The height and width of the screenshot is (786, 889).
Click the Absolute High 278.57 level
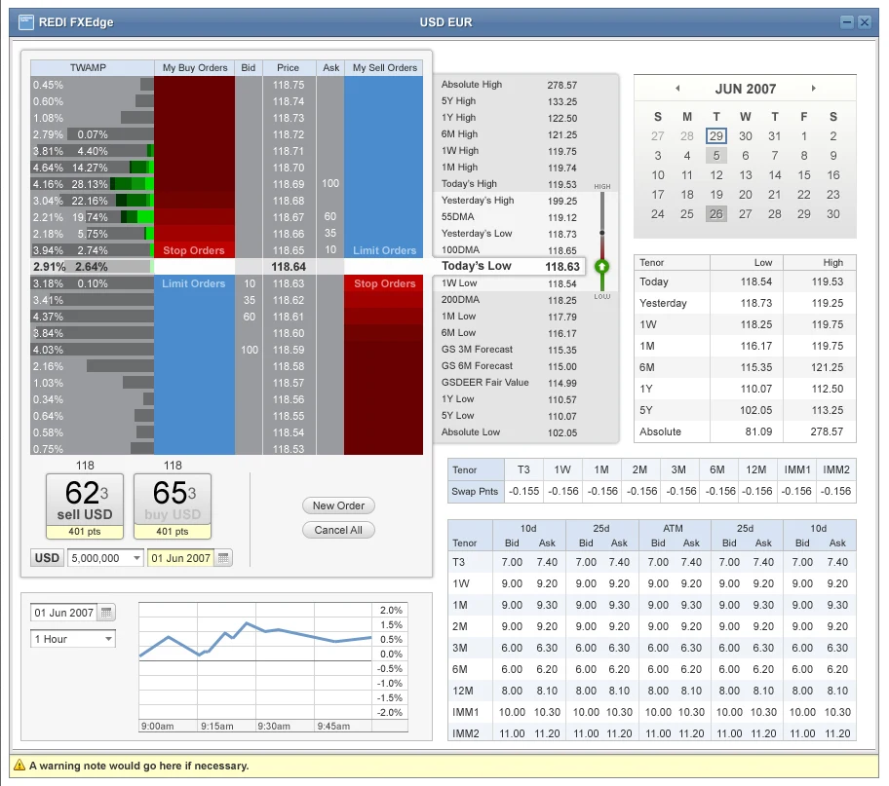click(x=509, y=85)
